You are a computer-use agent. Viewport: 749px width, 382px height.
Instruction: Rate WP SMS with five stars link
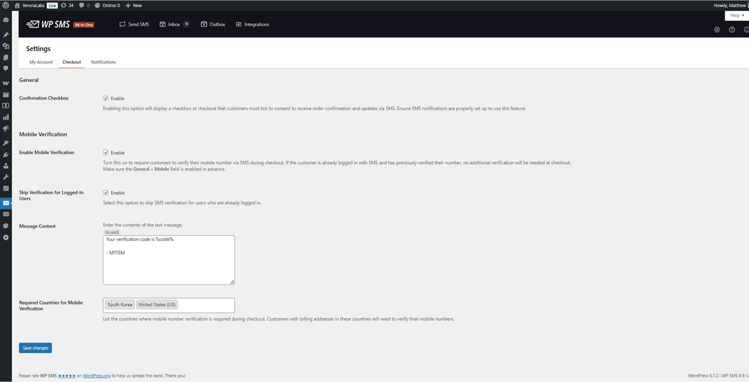tap(67, 376)
